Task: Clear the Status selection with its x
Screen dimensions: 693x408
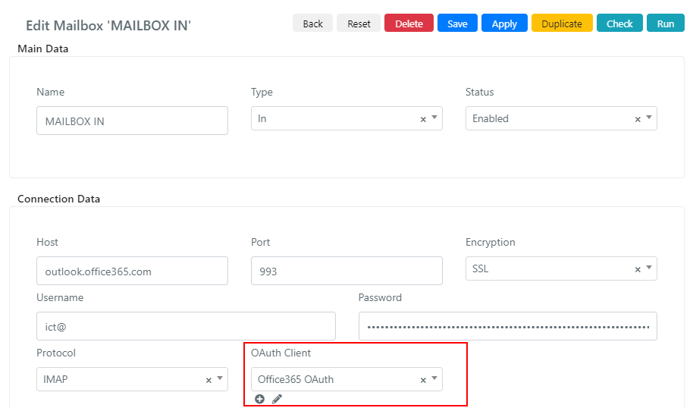Action: point(638,119)
